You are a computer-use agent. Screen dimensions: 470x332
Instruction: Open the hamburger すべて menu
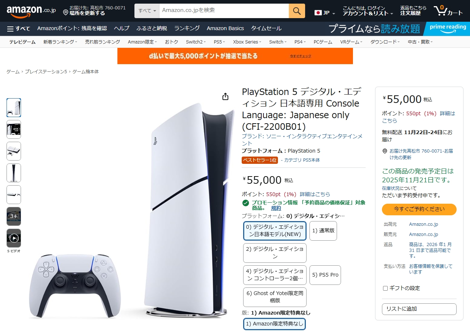[x=18, y=29]
